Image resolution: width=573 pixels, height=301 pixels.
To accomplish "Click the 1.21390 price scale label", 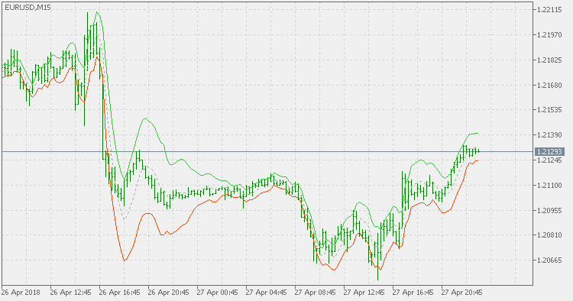I will 549,135.
